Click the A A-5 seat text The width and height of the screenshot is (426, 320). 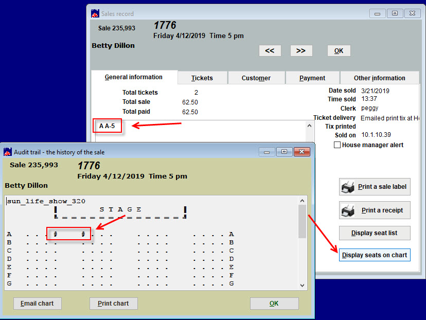point(107,126)
